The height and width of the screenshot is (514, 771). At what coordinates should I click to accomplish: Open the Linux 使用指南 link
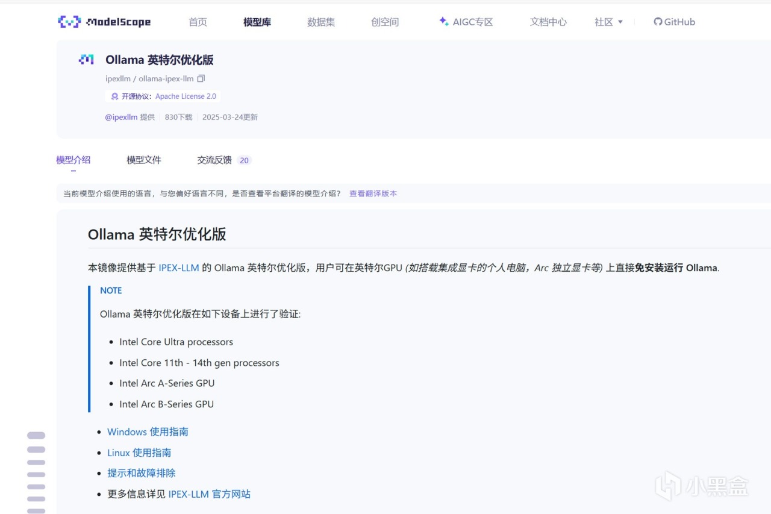139,453
